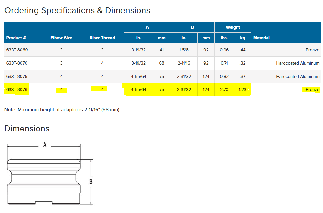
Task: Click the adaptor dimension drawing
Action: [x=50, y=173]
